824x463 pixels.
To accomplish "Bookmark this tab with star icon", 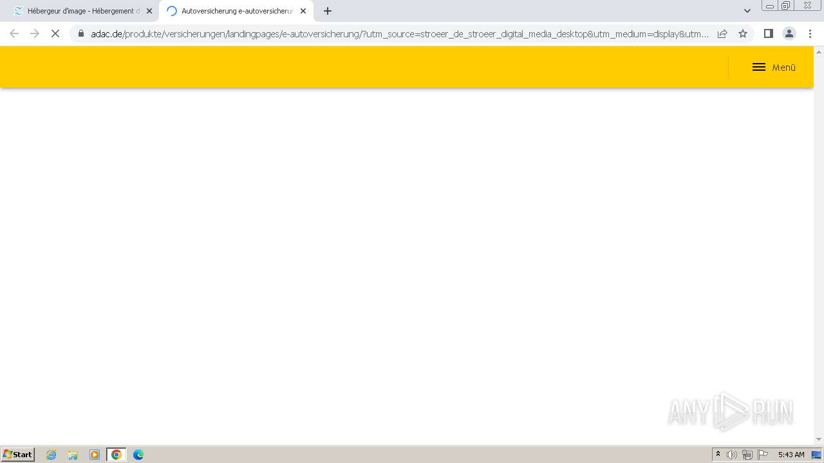I will click(x=743, y=33).
